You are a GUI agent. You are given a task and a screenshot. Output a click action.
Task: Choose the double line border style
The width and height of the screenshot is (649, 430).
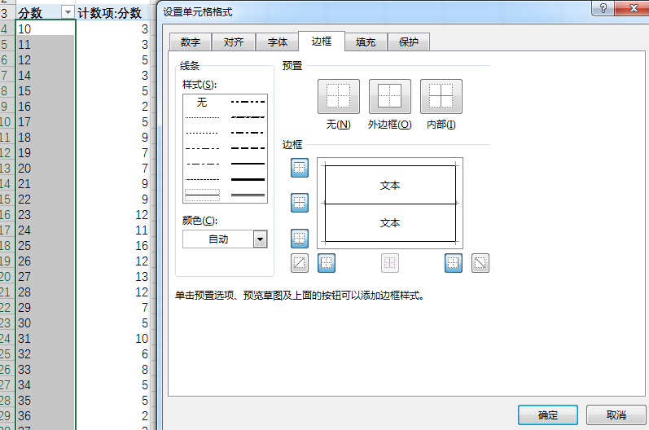(x=248, y=195)
